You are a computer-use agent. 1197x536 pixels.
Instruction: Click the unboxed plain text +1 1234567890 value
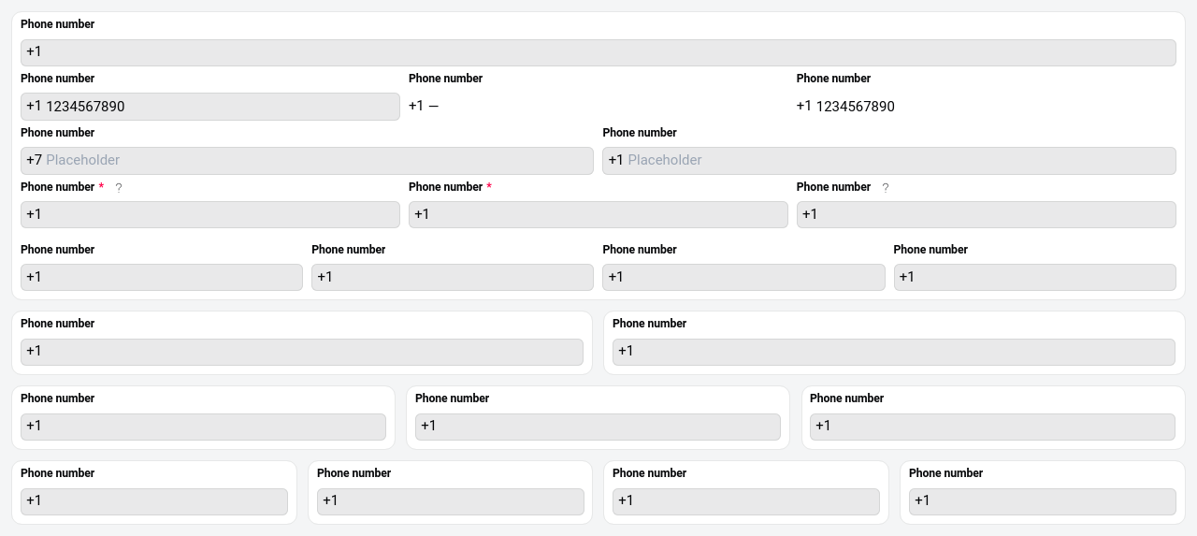(x=845, y=107)
